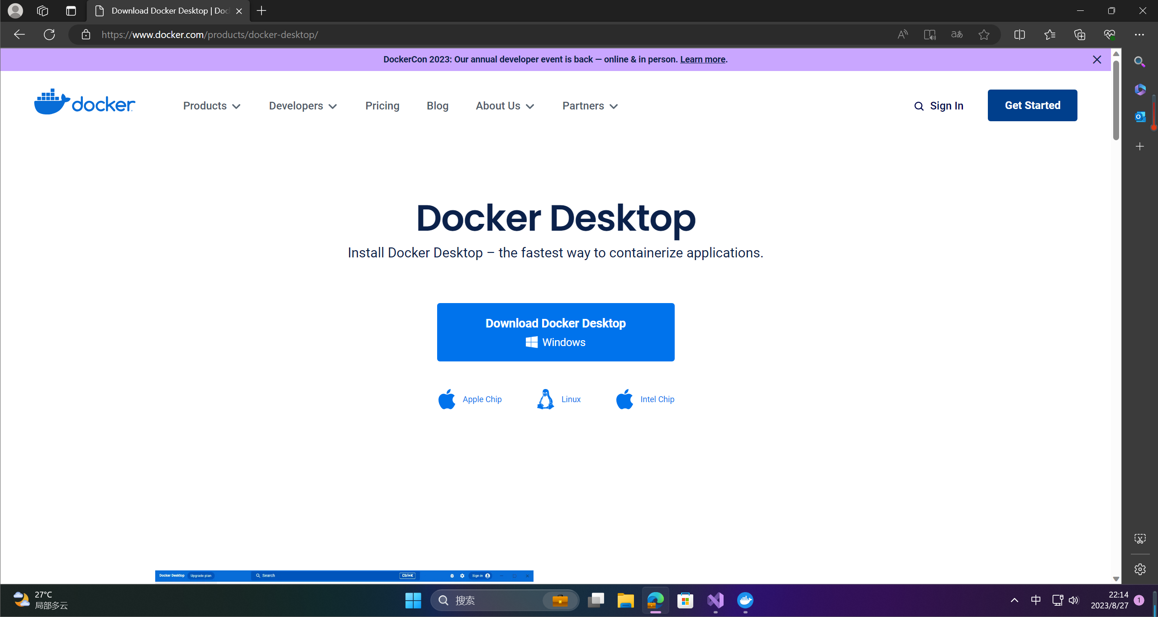
Task: Open Browser essentials heart icon
Action: click(1110, 35)
